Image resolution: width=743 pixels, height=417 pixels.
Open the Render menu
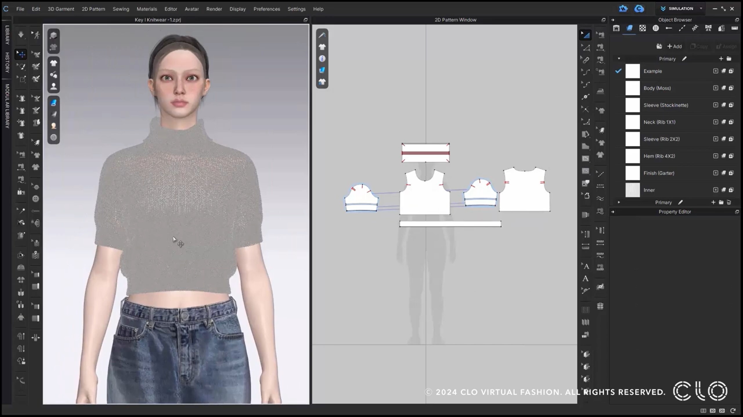214,9
